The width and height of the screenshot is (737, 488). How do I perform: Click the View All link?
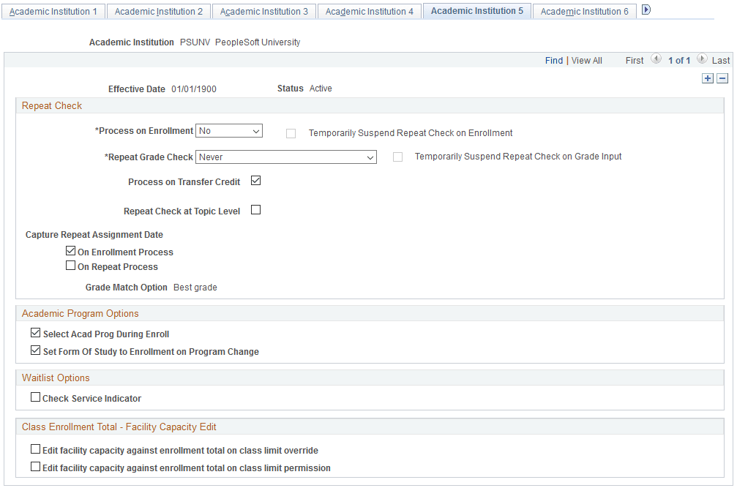pyautogui.click(x=586, y=61)
